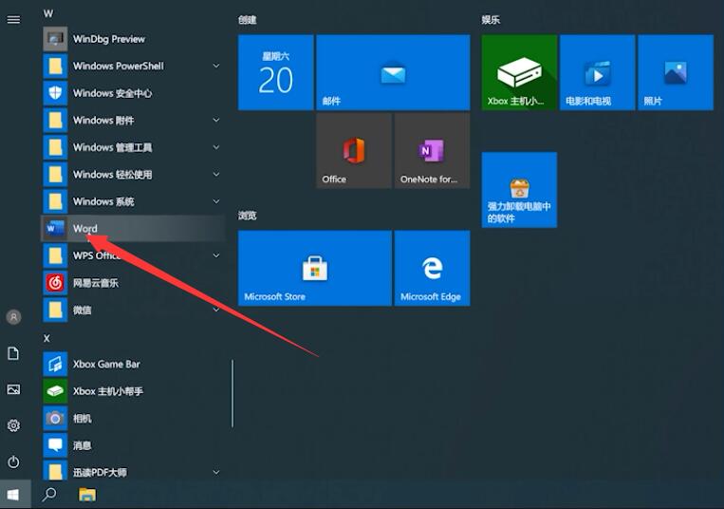Open the 照片 photos tile
This screenshot has width=724, height=509.
(x=676, y=72)
